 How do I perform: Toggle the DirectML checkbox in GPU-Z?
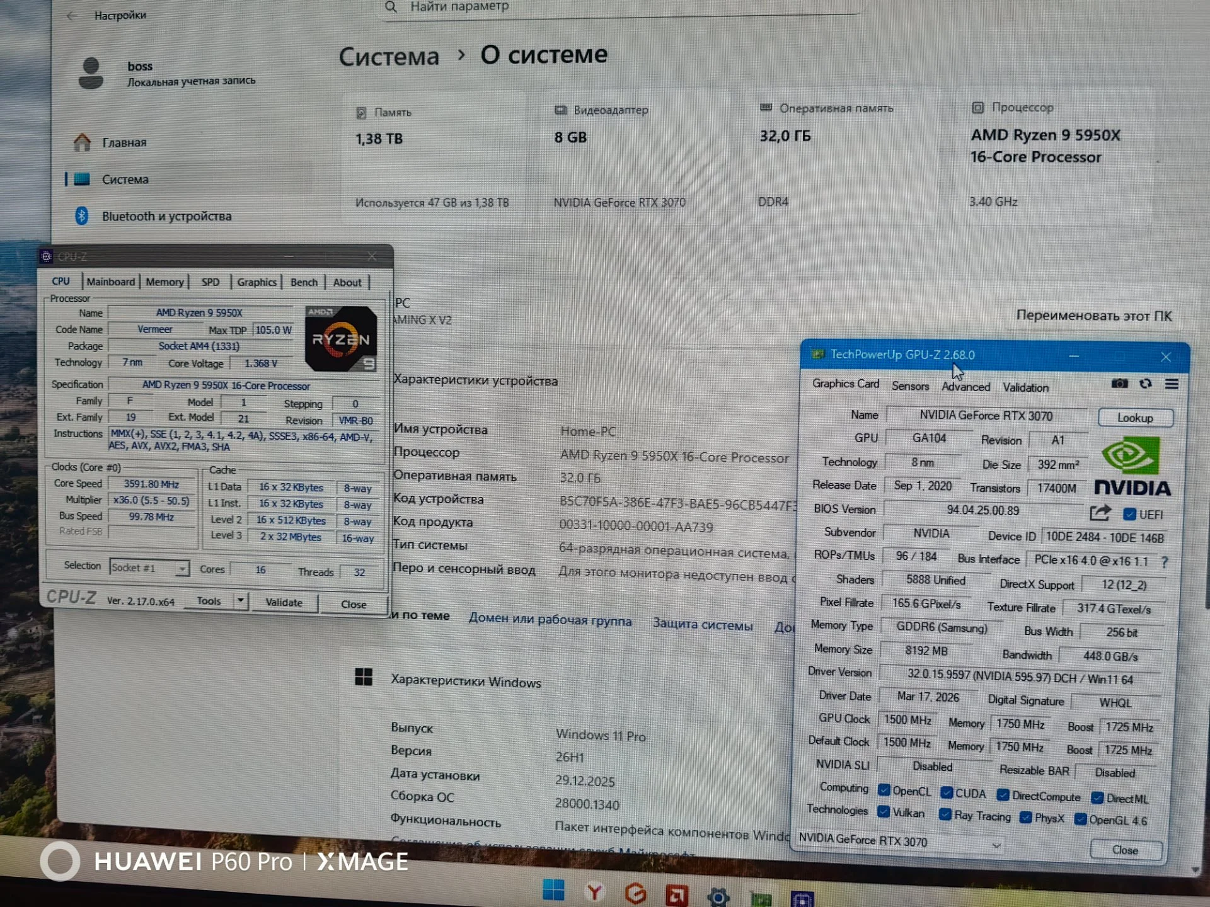(1097, 798)
